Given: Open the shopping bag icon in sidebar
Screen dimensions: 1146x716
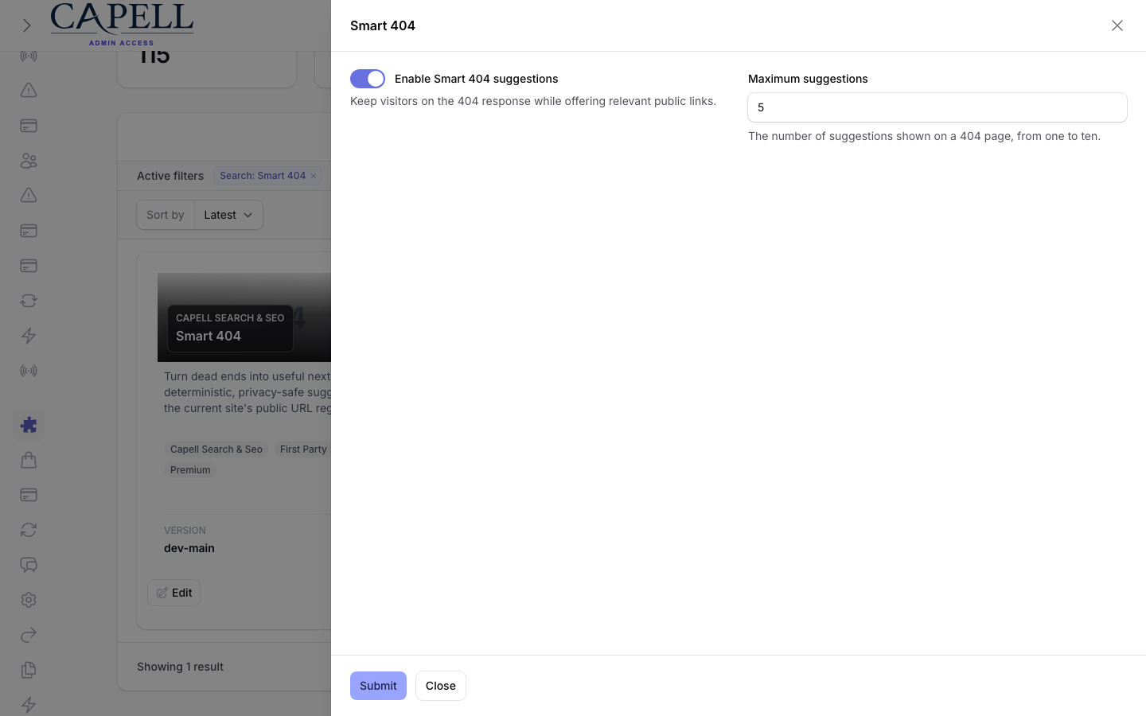Looking at the screenshot, I should pos(29,460).
